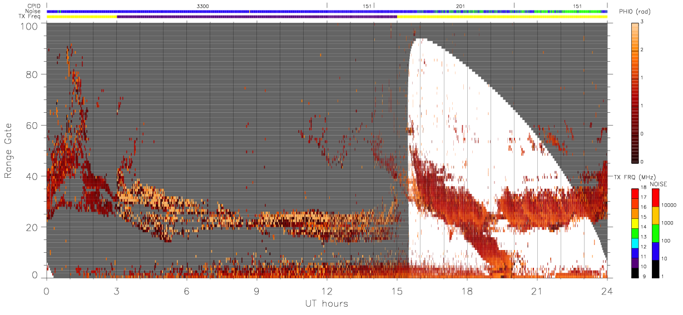The height and width of the screenshot is (315, 683).
Task: Click the UT hours axis title
Action: (326, 303)
